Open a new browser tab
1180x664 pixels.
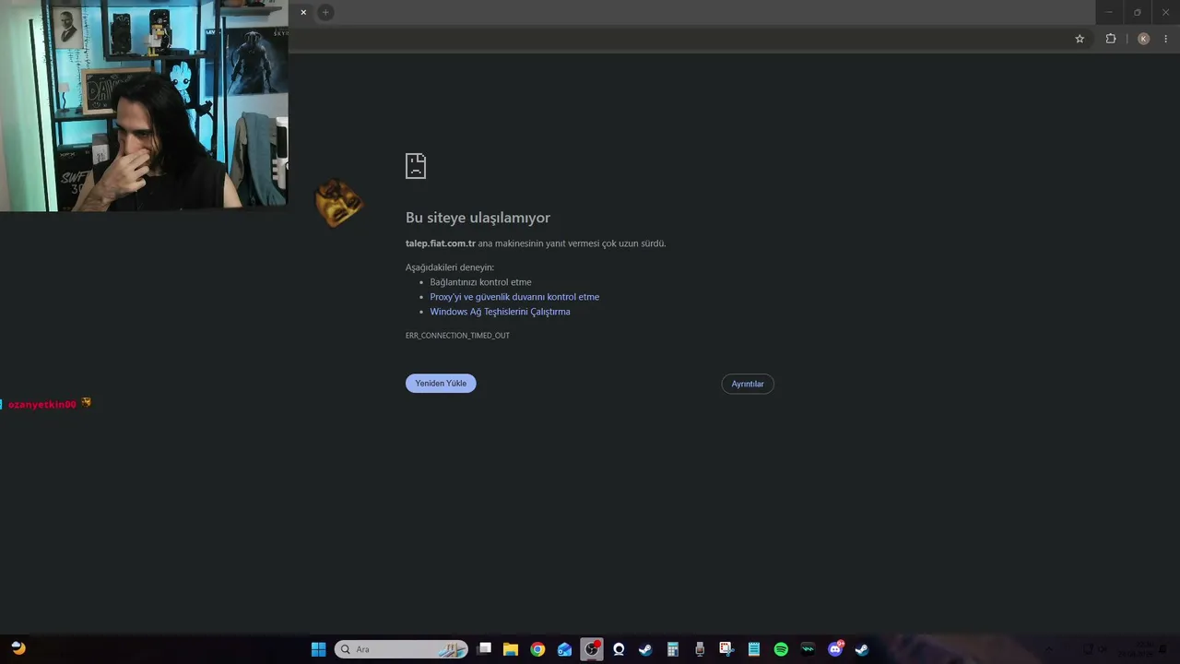[325, 12]
